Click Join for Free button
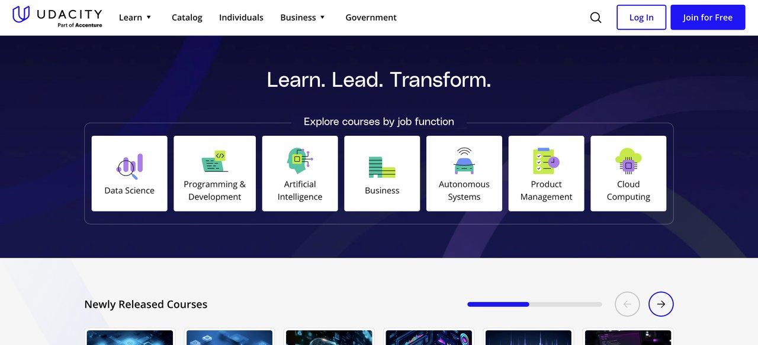Viewport: 758px width, 345px height. (x=708, y=18)
